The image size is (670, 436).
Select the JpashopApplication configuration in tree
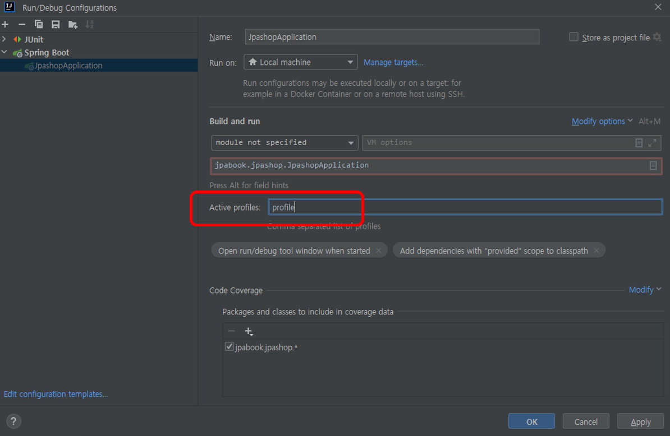pyautogui.click(x=68, y=65)
